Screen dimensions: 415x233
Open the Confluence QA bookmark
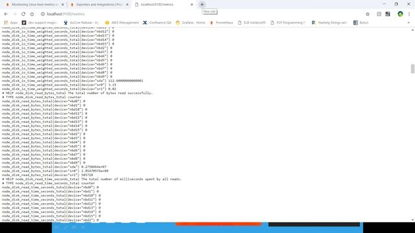pyautogui.click(x=157, y=23)
